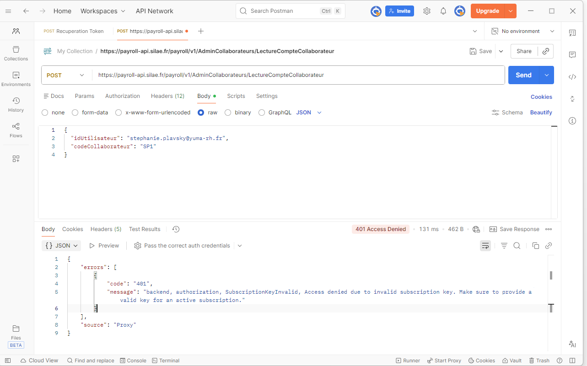Open the response Headers (5) tab
Screen dimensions: 587x366
(x=106, y=229)
